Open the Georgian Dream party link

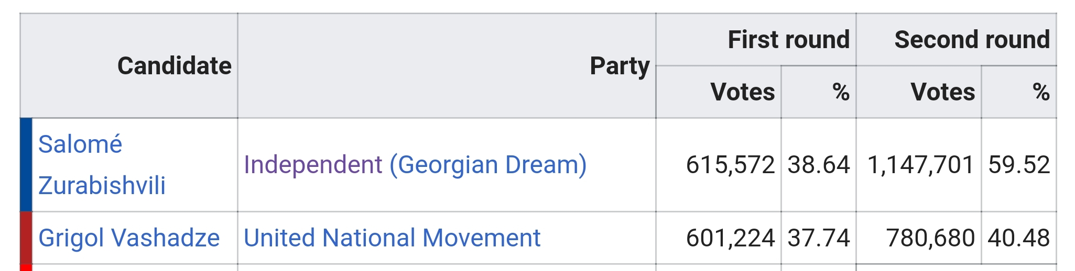pos(491,165)
